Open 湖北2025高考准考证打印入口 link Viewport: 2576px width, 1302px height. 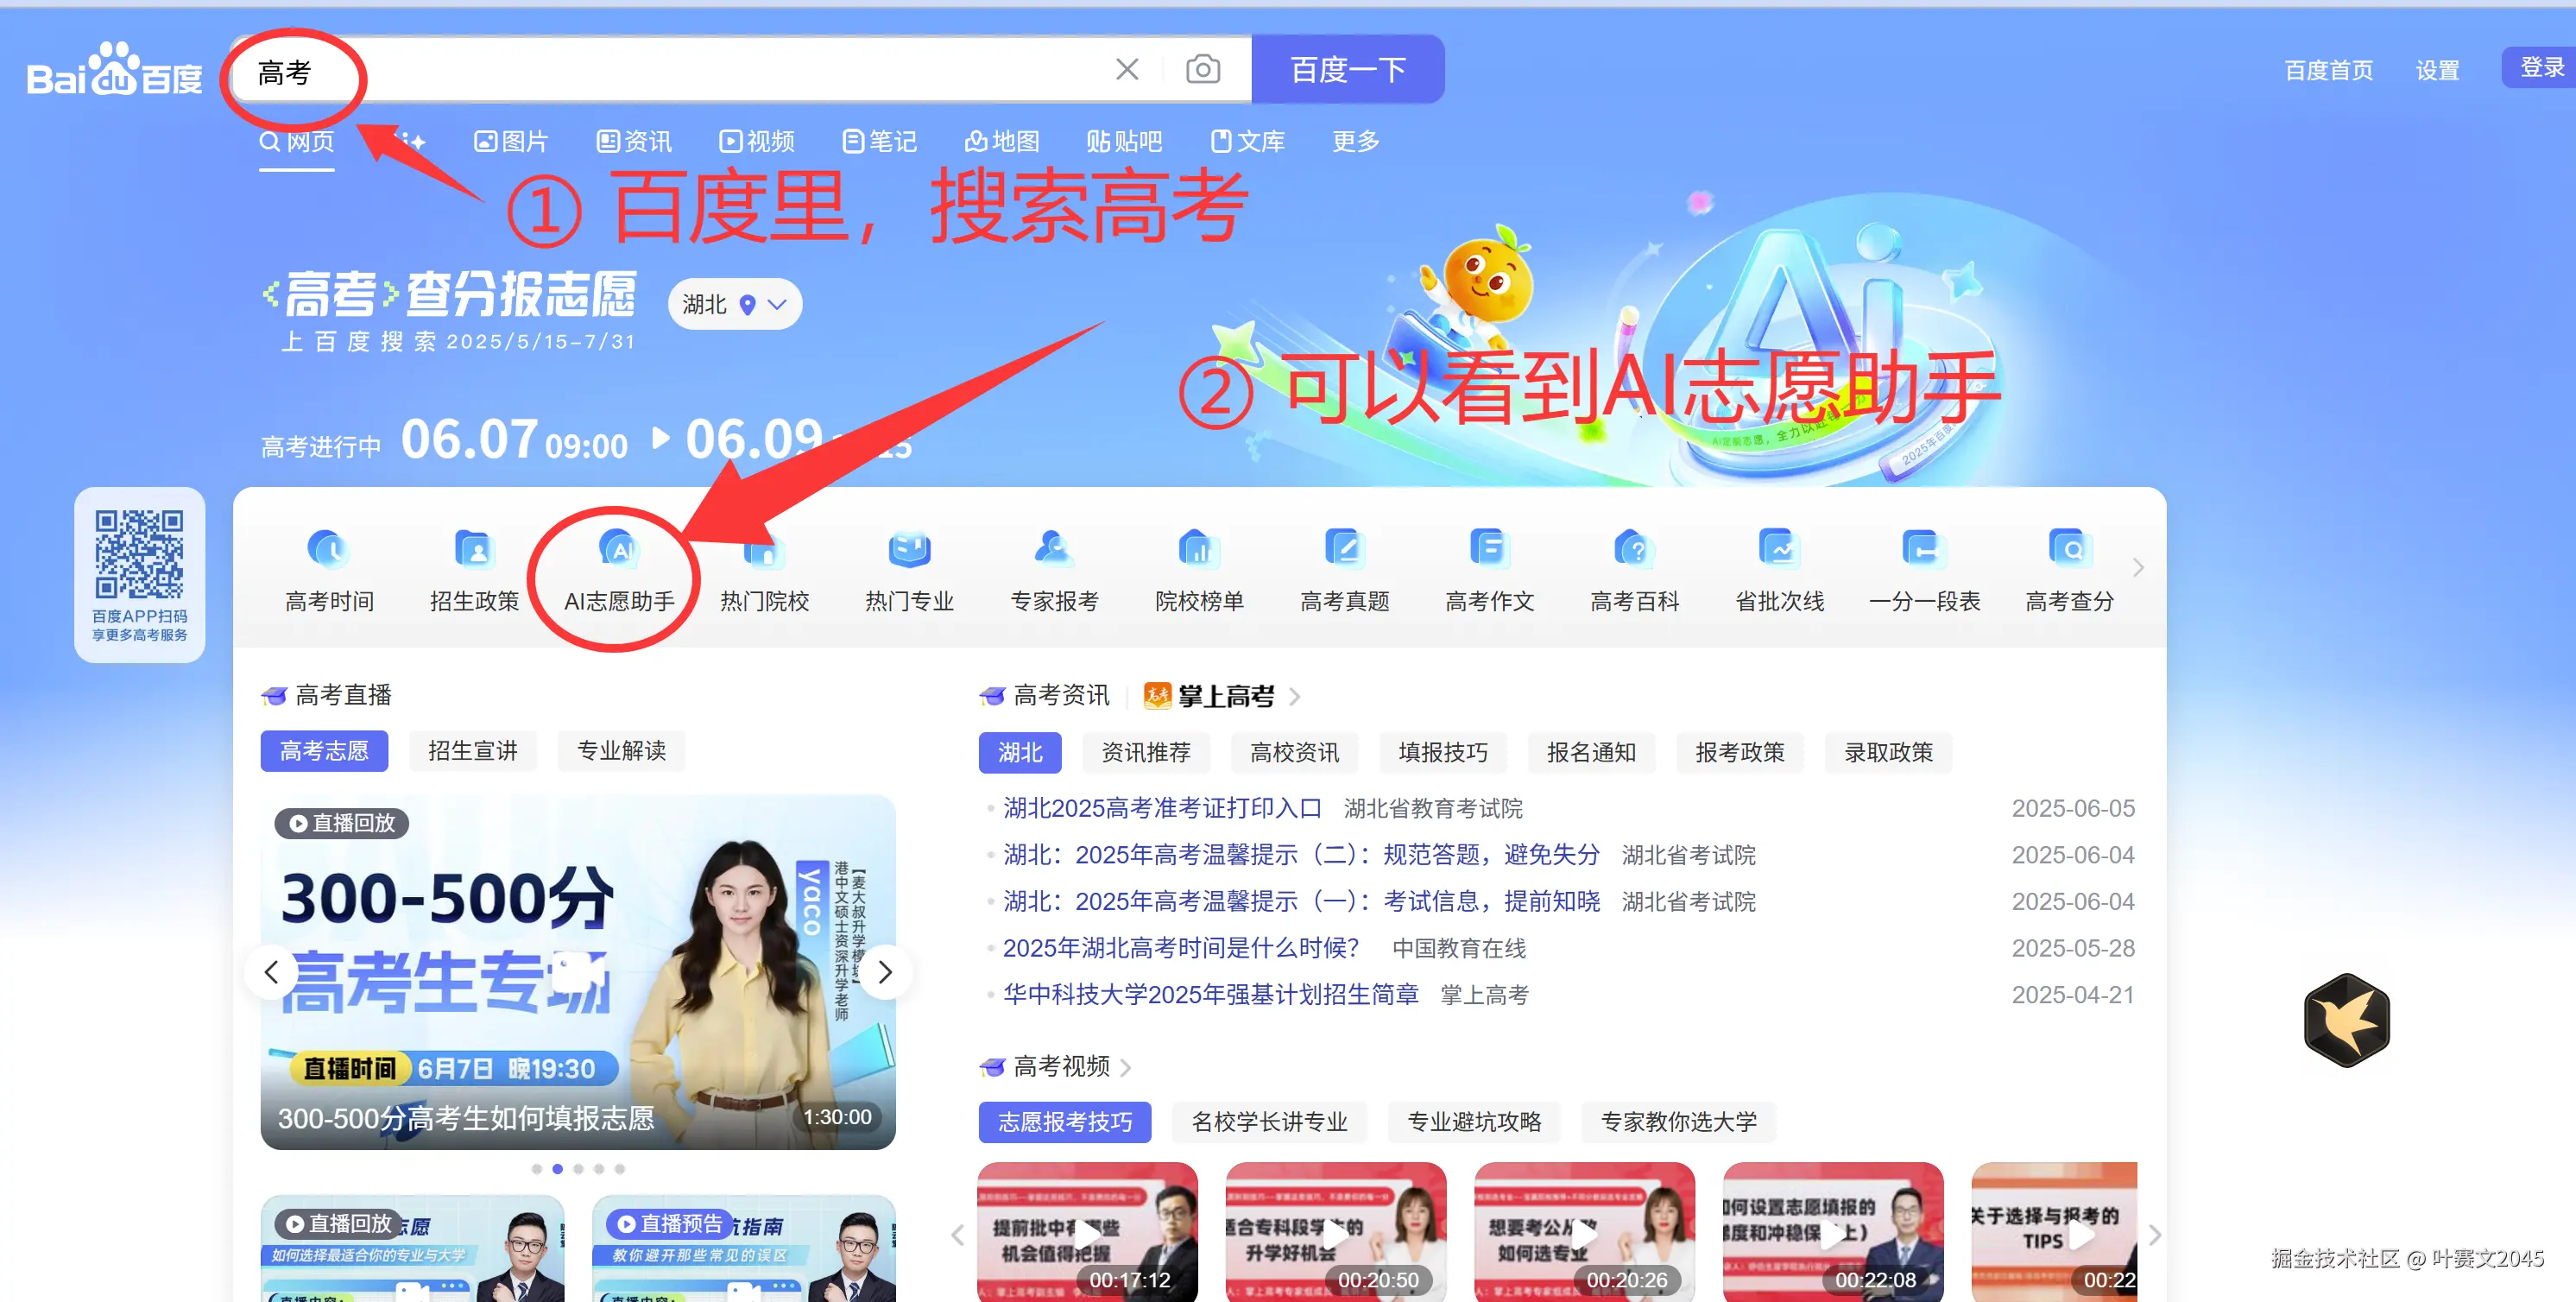(x=1162, y=808)
